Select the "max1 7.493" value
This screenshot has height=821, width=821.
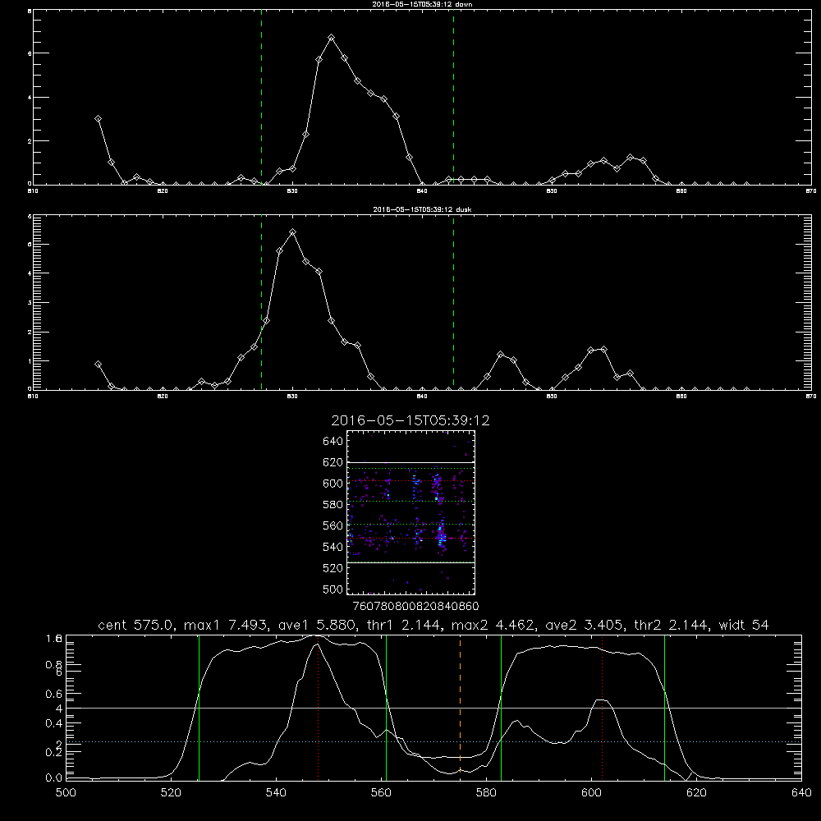coord(227,625)
